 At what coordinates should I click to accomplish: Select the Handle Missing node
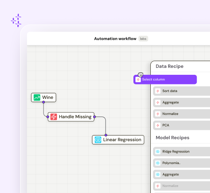coord(71,117)
